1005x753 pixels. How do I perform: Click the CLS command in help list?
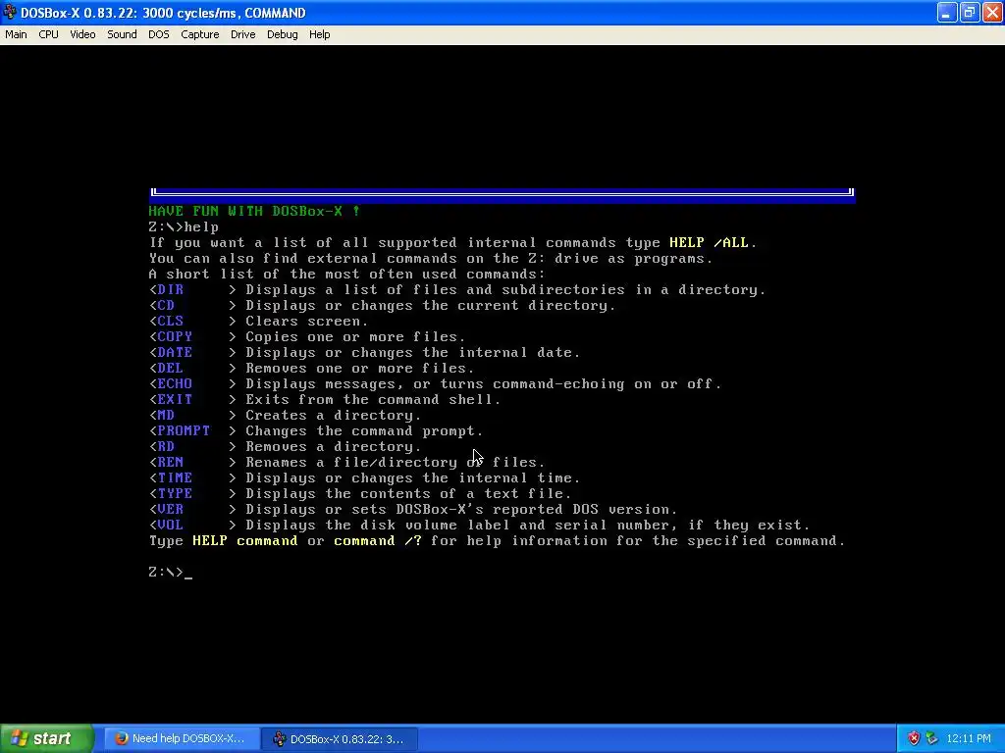[171, 321]
